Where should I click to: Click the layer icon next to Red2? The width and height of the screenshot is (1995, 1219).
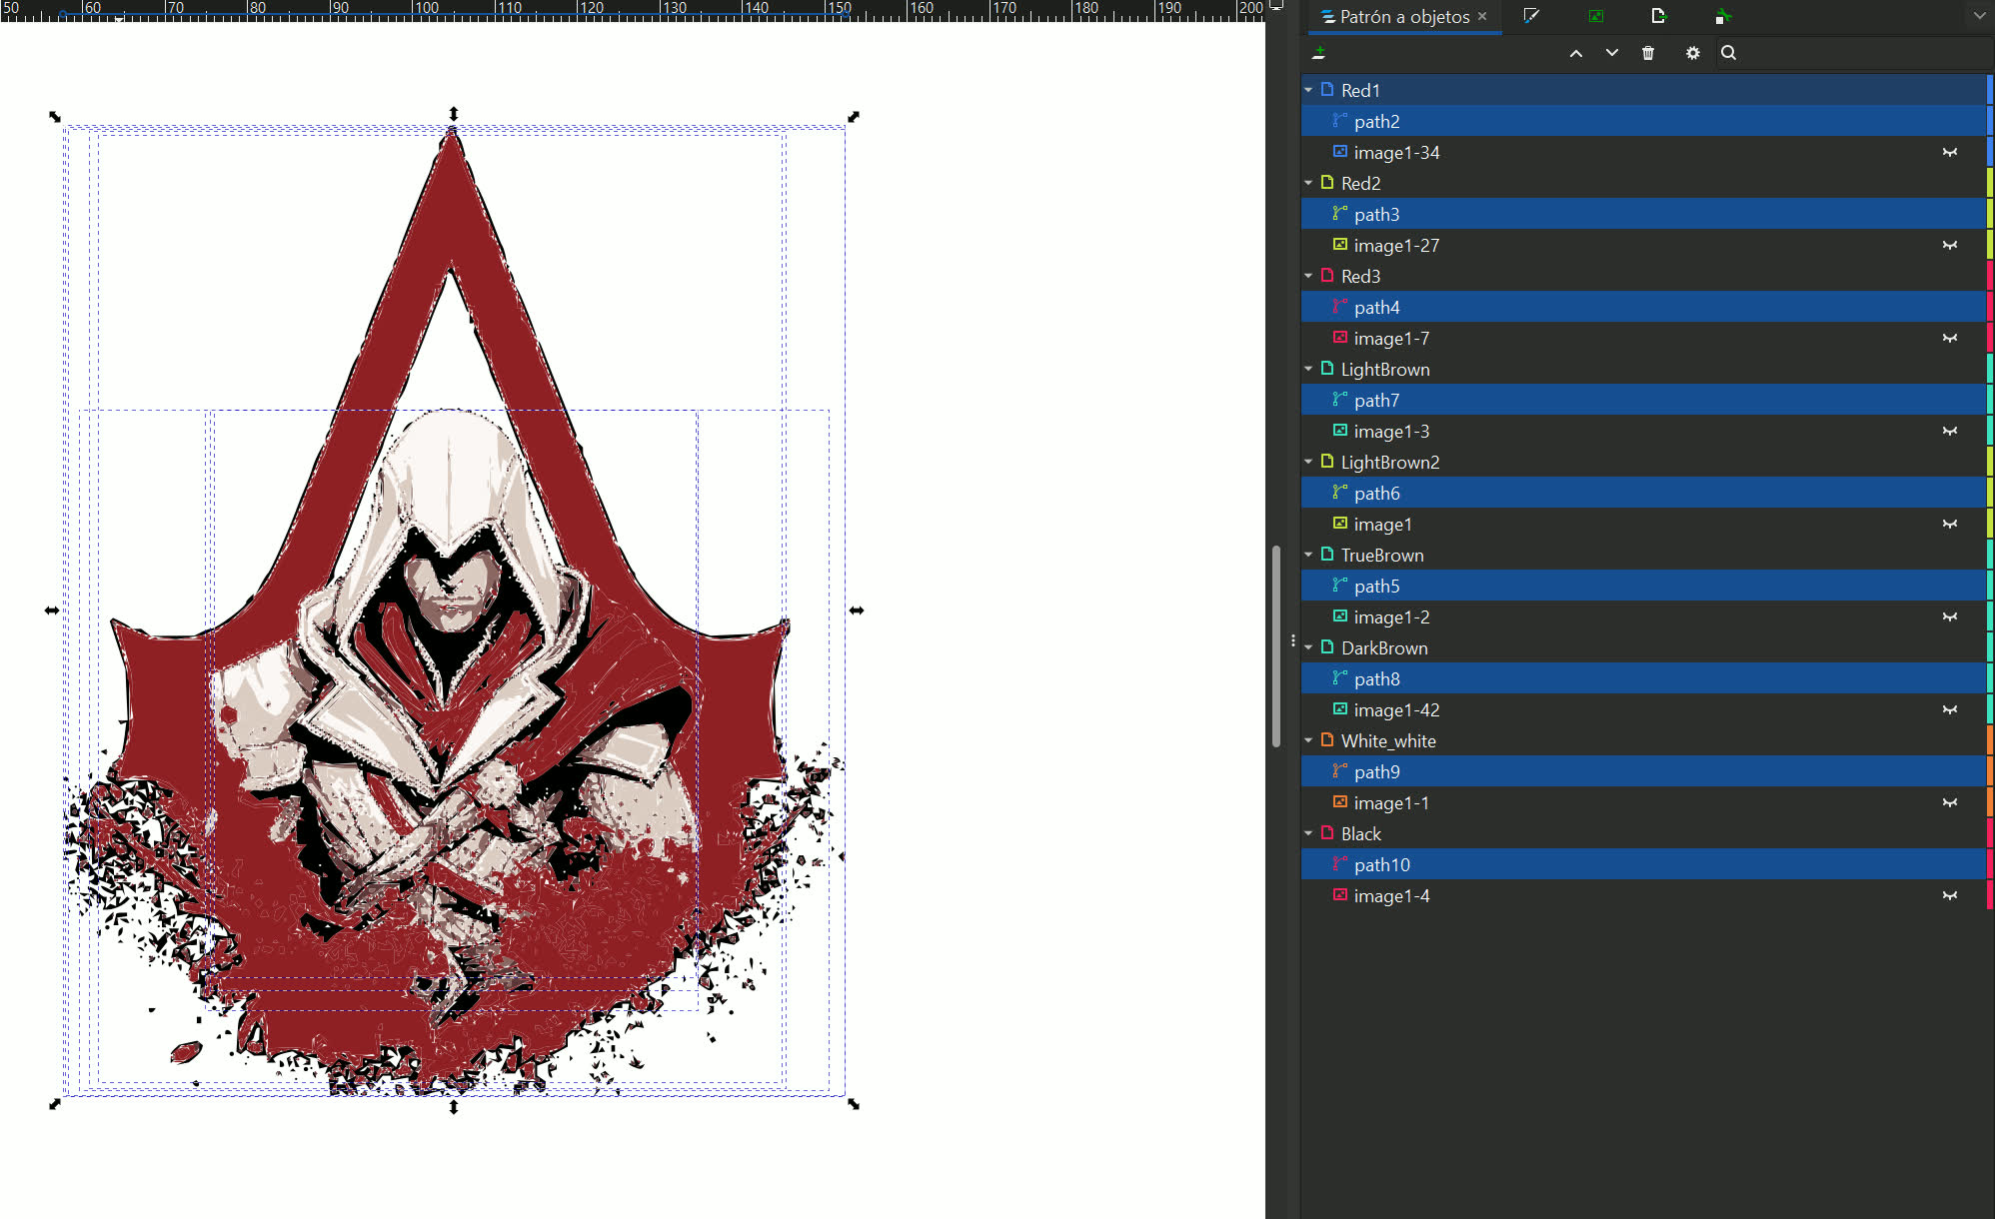pyautogui.click(x=1327, y=183)
